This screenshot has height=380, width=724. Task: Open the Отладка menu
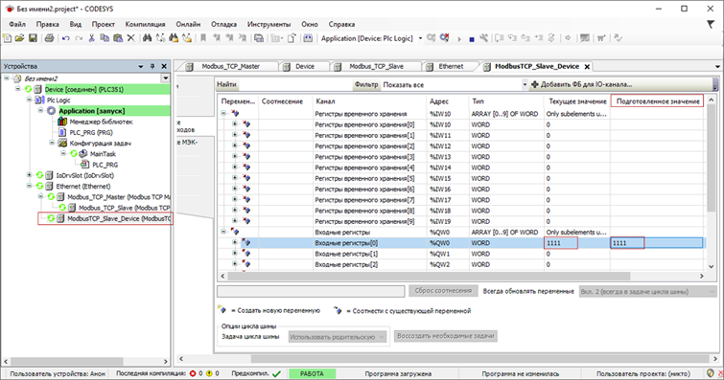(224, 24)
